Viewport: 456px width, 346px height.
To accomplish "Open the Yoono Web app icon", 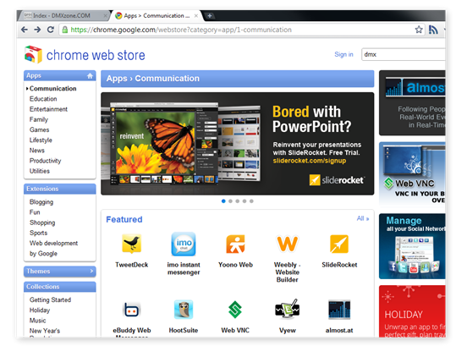I will [235, 244].
